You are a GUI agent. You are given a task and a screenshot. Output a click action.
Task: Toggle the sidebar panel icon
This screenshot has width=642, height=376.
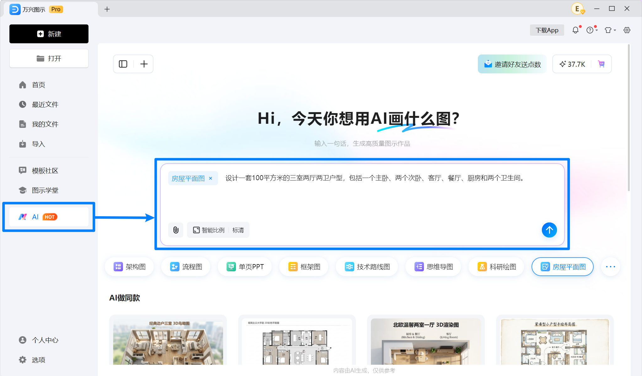[x=123, y=64]
